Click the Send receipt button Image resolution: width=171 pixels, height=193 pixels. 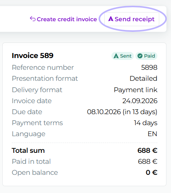point(132,19)
